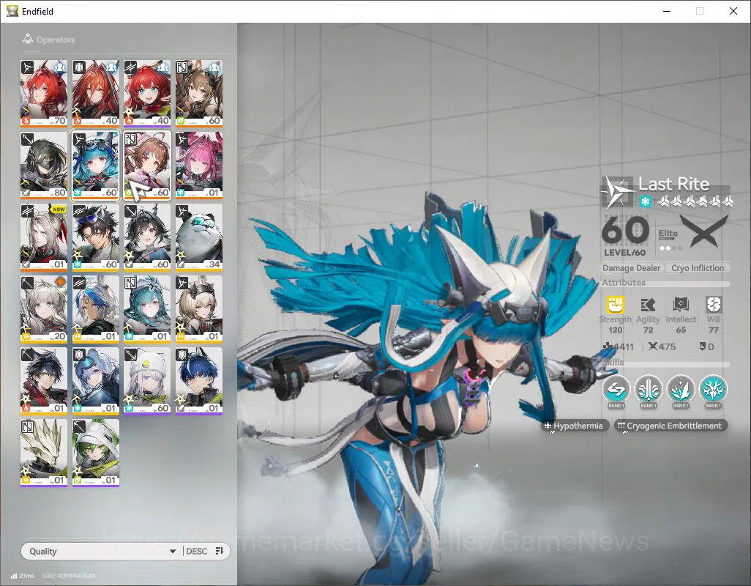Click the 21ms ping readout
Screen dimensions: 751x586
point(27,576)
